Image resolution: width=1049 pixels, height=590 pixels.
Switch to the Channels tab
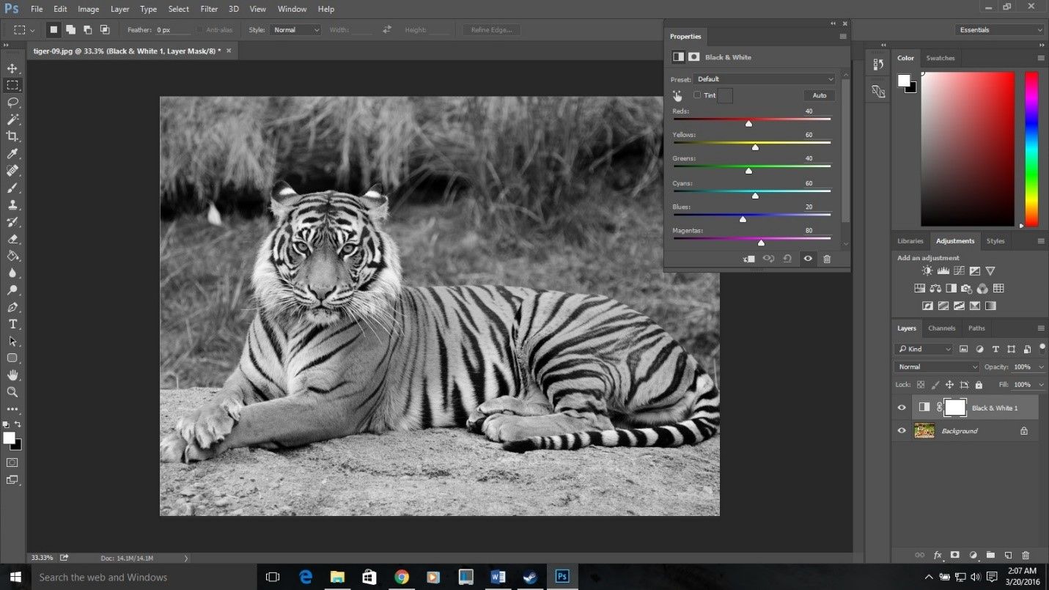[941, 328]
